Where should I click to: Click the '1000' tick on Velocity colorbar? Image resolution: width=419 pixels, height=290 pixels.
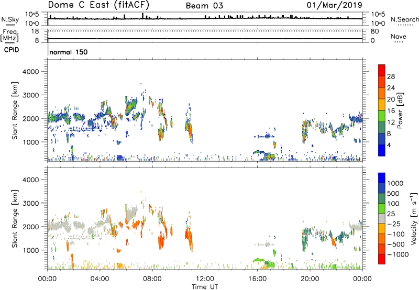395,183
